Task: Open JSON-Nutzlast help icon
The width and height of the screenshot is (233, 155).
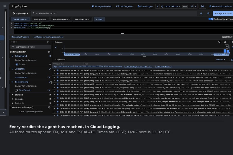Action: tap(49, 107)
